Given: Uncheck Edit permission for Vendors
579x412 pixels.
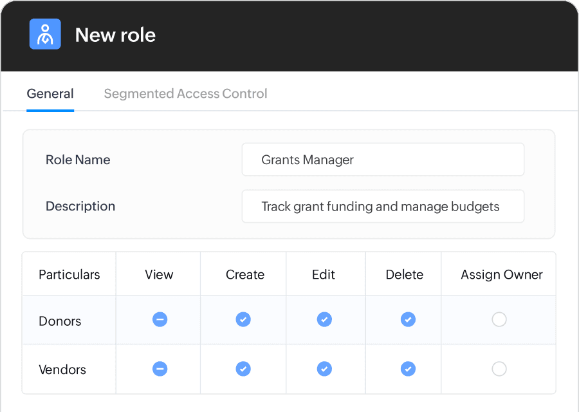Looking at the screenshot, I should click(324, 369).
